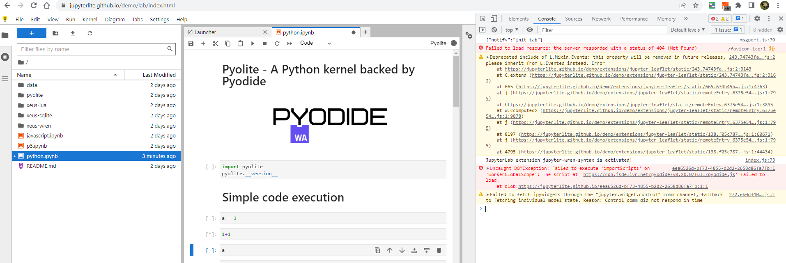Click the console Filter input
Viewport: 786px width, 263px height.
[x=602, y=30]
